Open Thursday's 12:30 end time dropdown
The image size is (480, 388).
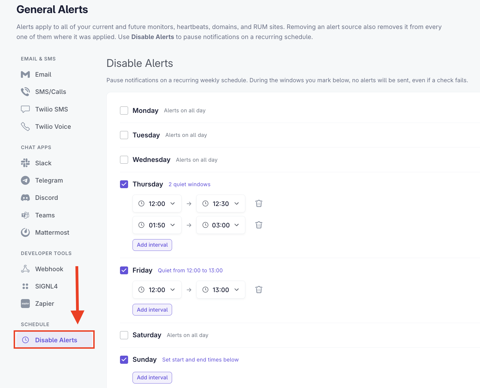(221, 203)
